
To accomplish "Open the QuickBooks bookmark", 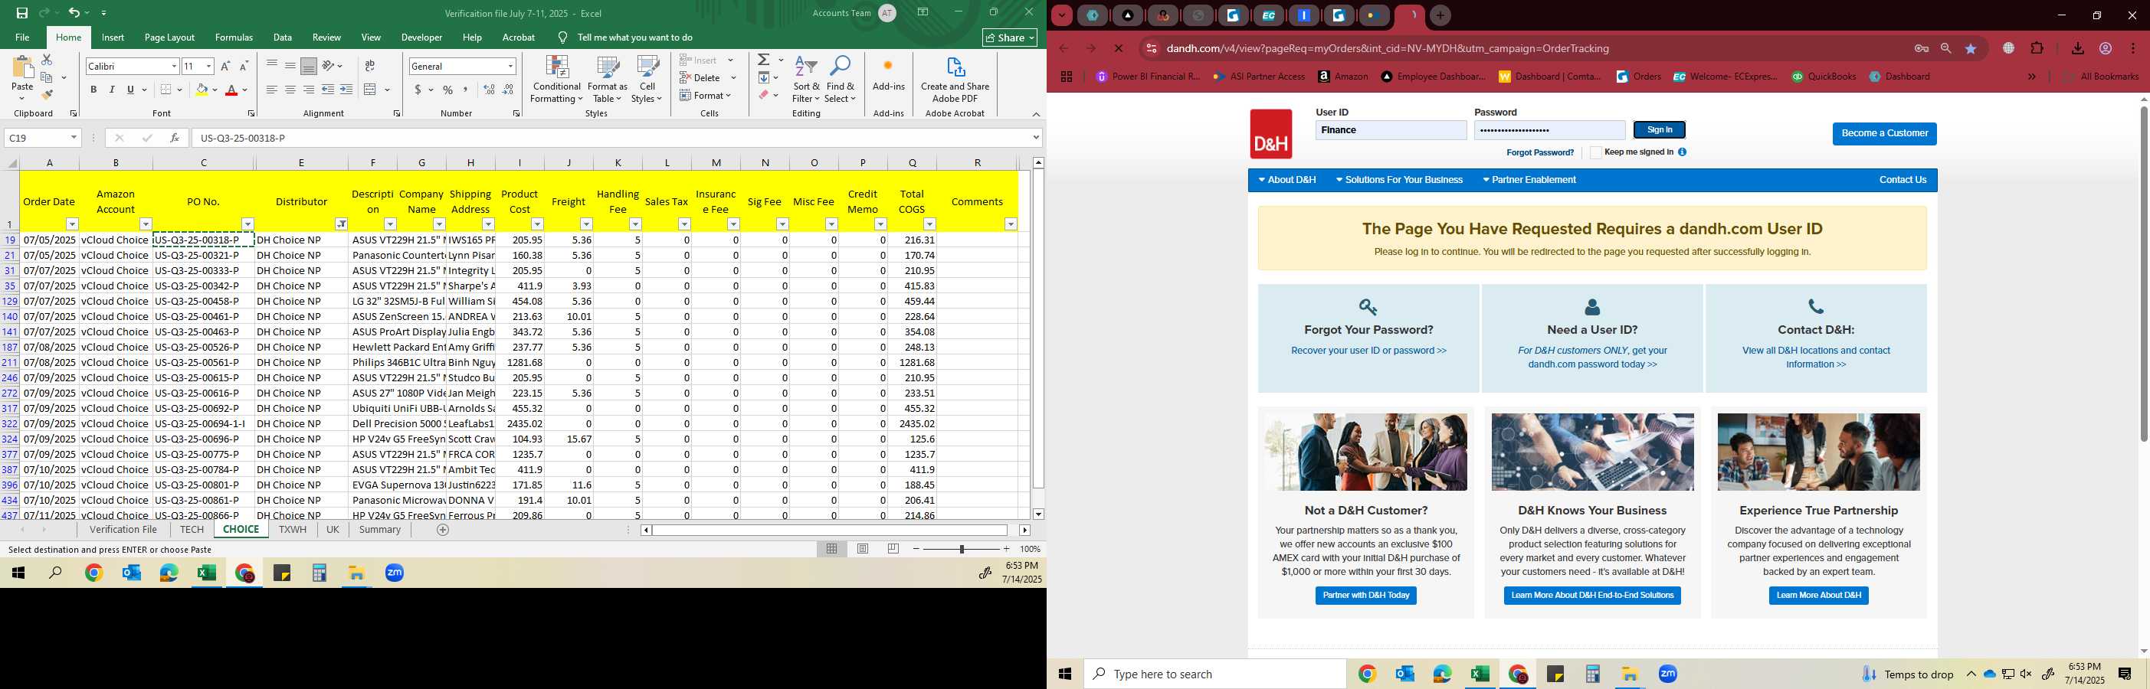I will coord(1824,77).
